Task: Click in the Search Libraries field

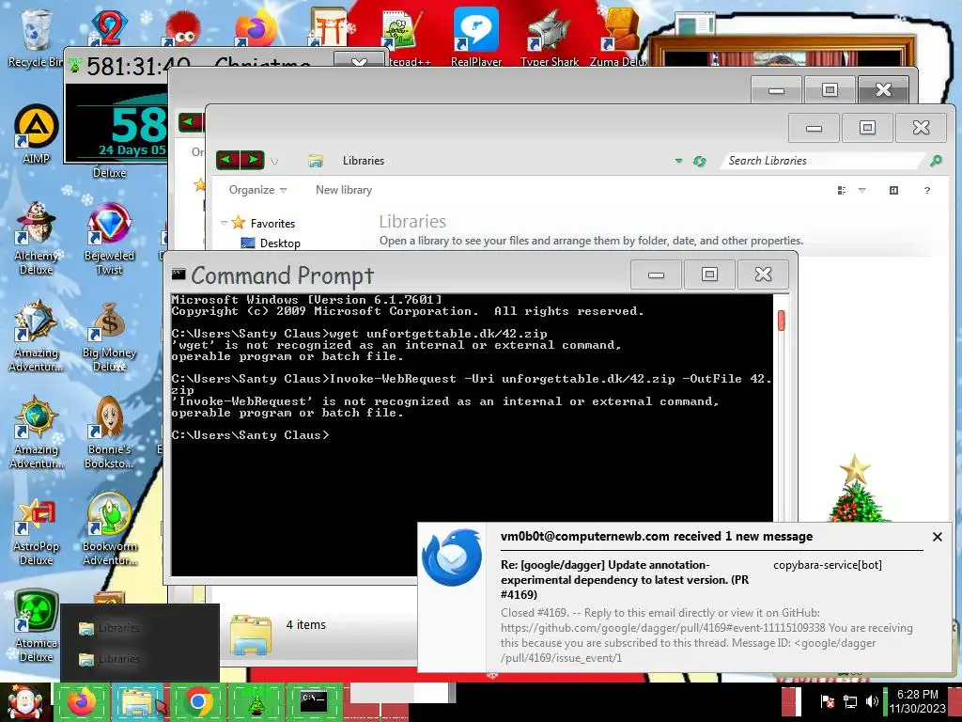Action: (822, 161)
